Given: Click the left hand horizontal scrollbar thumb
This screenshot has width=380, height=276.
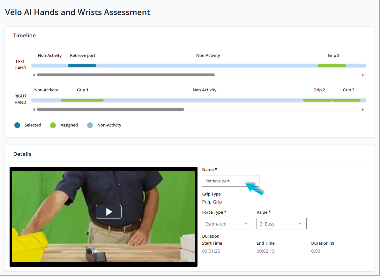Looking at the screenshot, I should click(125, 75).
